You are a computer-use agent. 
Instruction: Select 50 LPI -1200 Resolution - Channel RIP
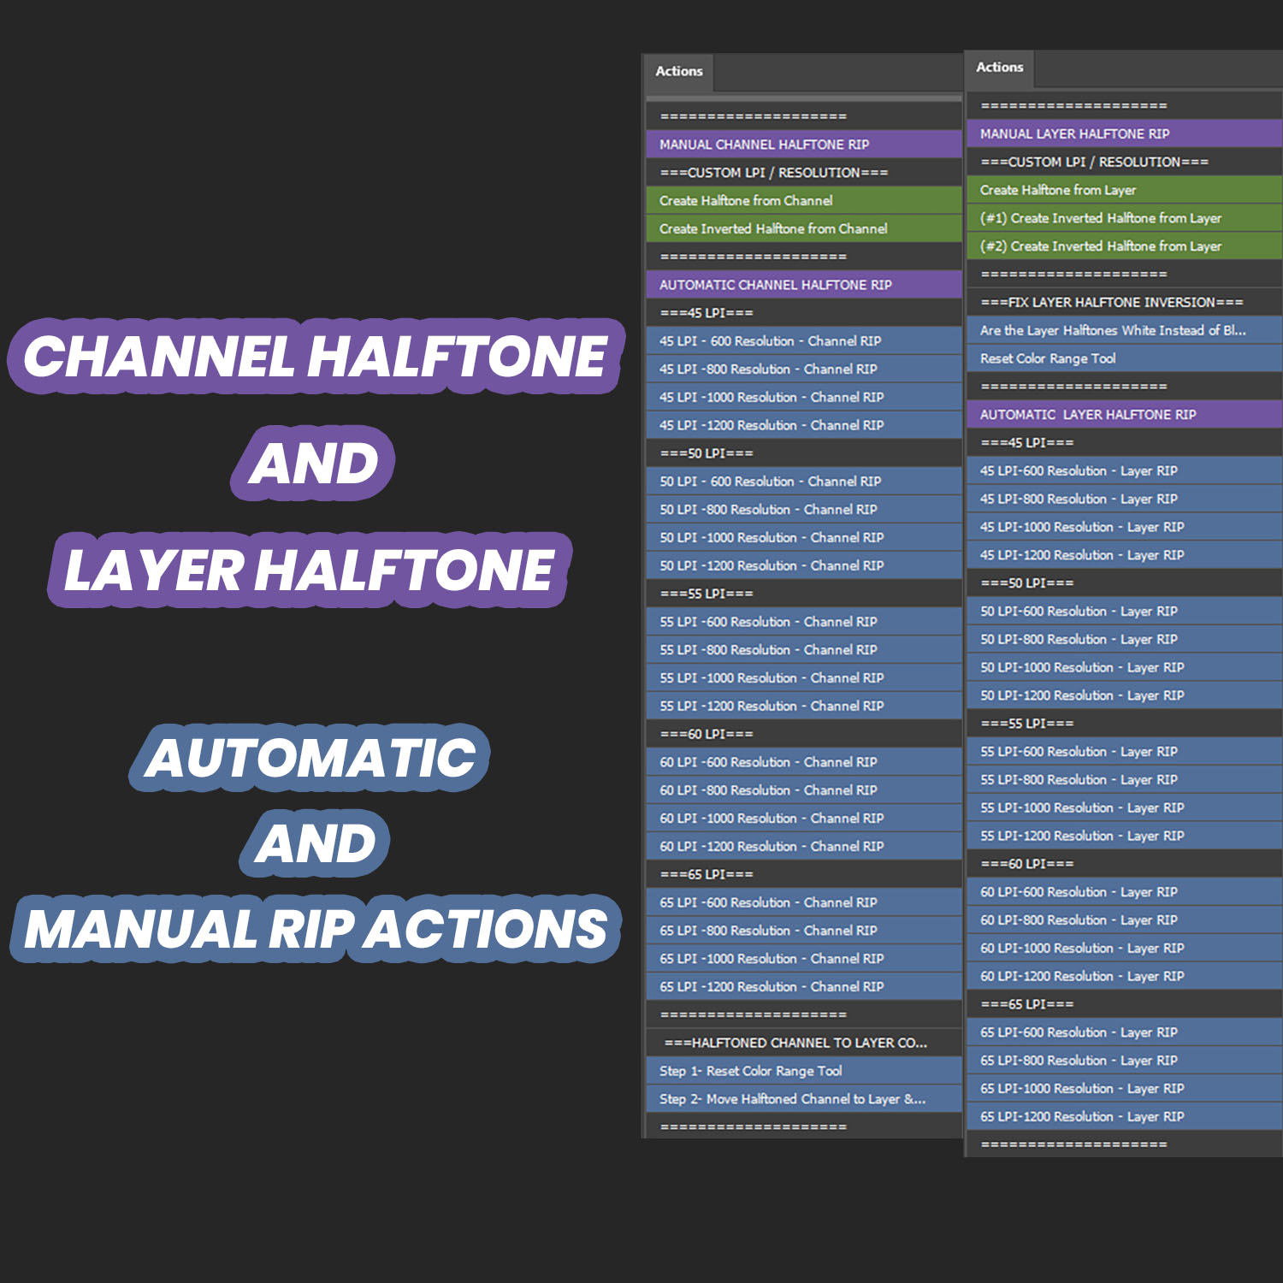pyautogui.click(x=805, y=565)
